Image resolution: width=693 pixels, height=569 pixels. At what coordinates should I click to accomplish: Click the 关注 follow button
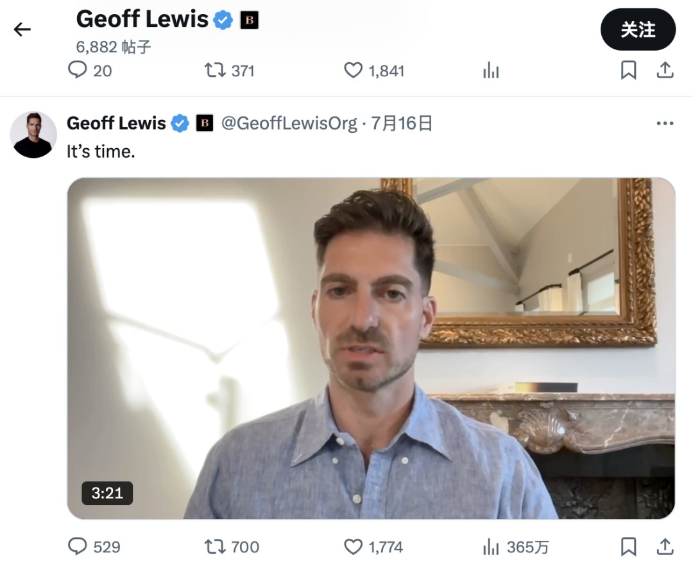click(638, 30)
